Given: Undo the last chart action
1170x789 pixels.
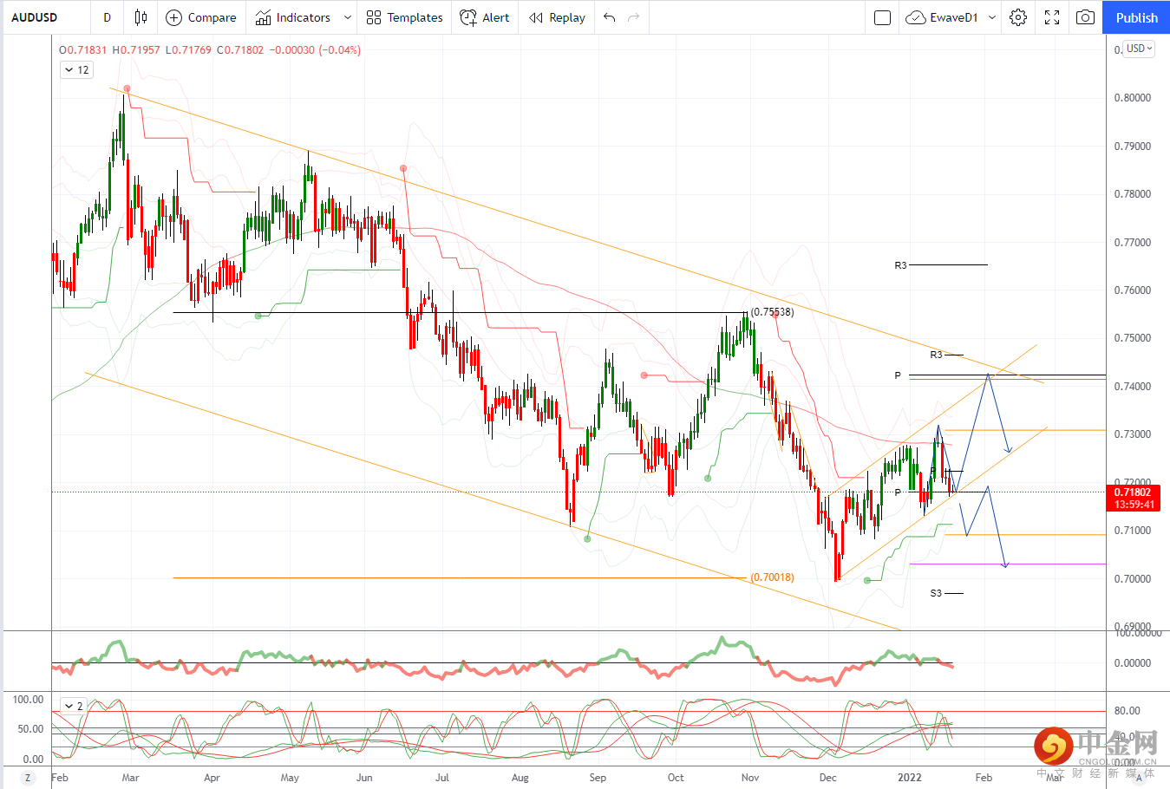Looking at the screenshot, I should (x=610, y=17).
